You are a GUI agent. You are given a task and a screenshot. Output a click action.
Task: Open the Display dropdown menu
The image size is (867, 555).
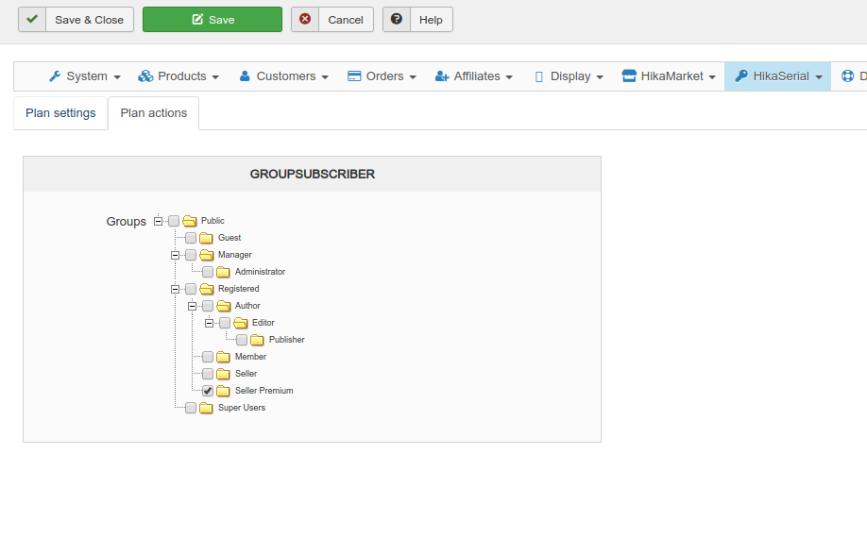pyautogui.click(x=569, y=76)
